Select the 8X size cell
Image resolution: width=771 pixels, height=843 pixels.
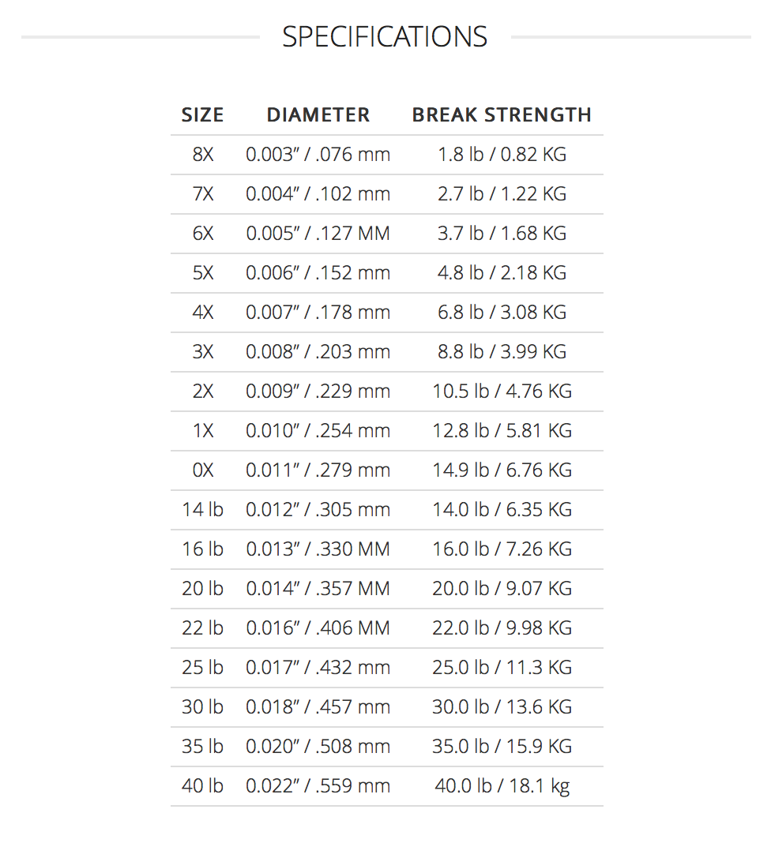coord(202,155)
